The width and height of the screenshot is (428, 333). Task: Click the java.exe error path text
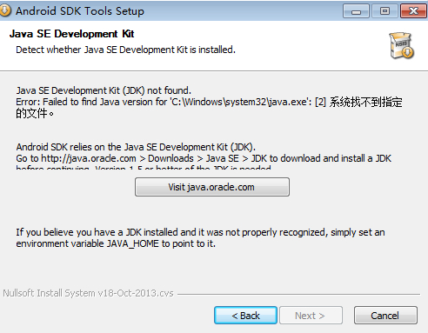tap(241, 102)
